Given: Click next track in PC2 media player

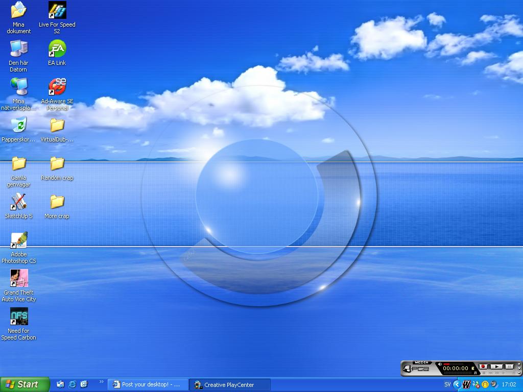Looking at the screenshot, I should coord(496,373).
